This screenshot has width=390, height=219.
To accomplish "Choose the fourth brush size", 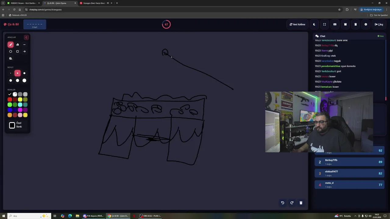I will (x=10, y=81).
